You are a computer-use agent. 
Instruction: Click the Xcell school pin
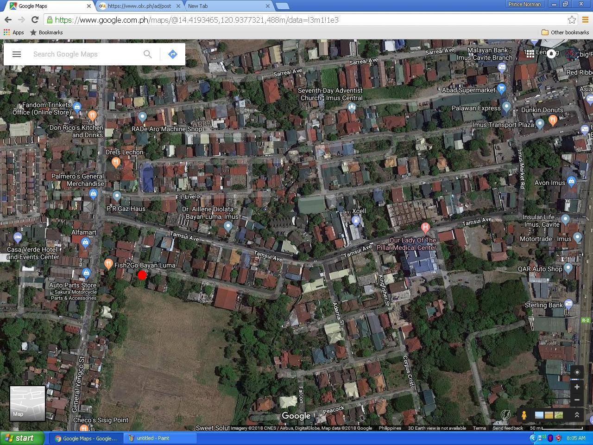[356, 221]
